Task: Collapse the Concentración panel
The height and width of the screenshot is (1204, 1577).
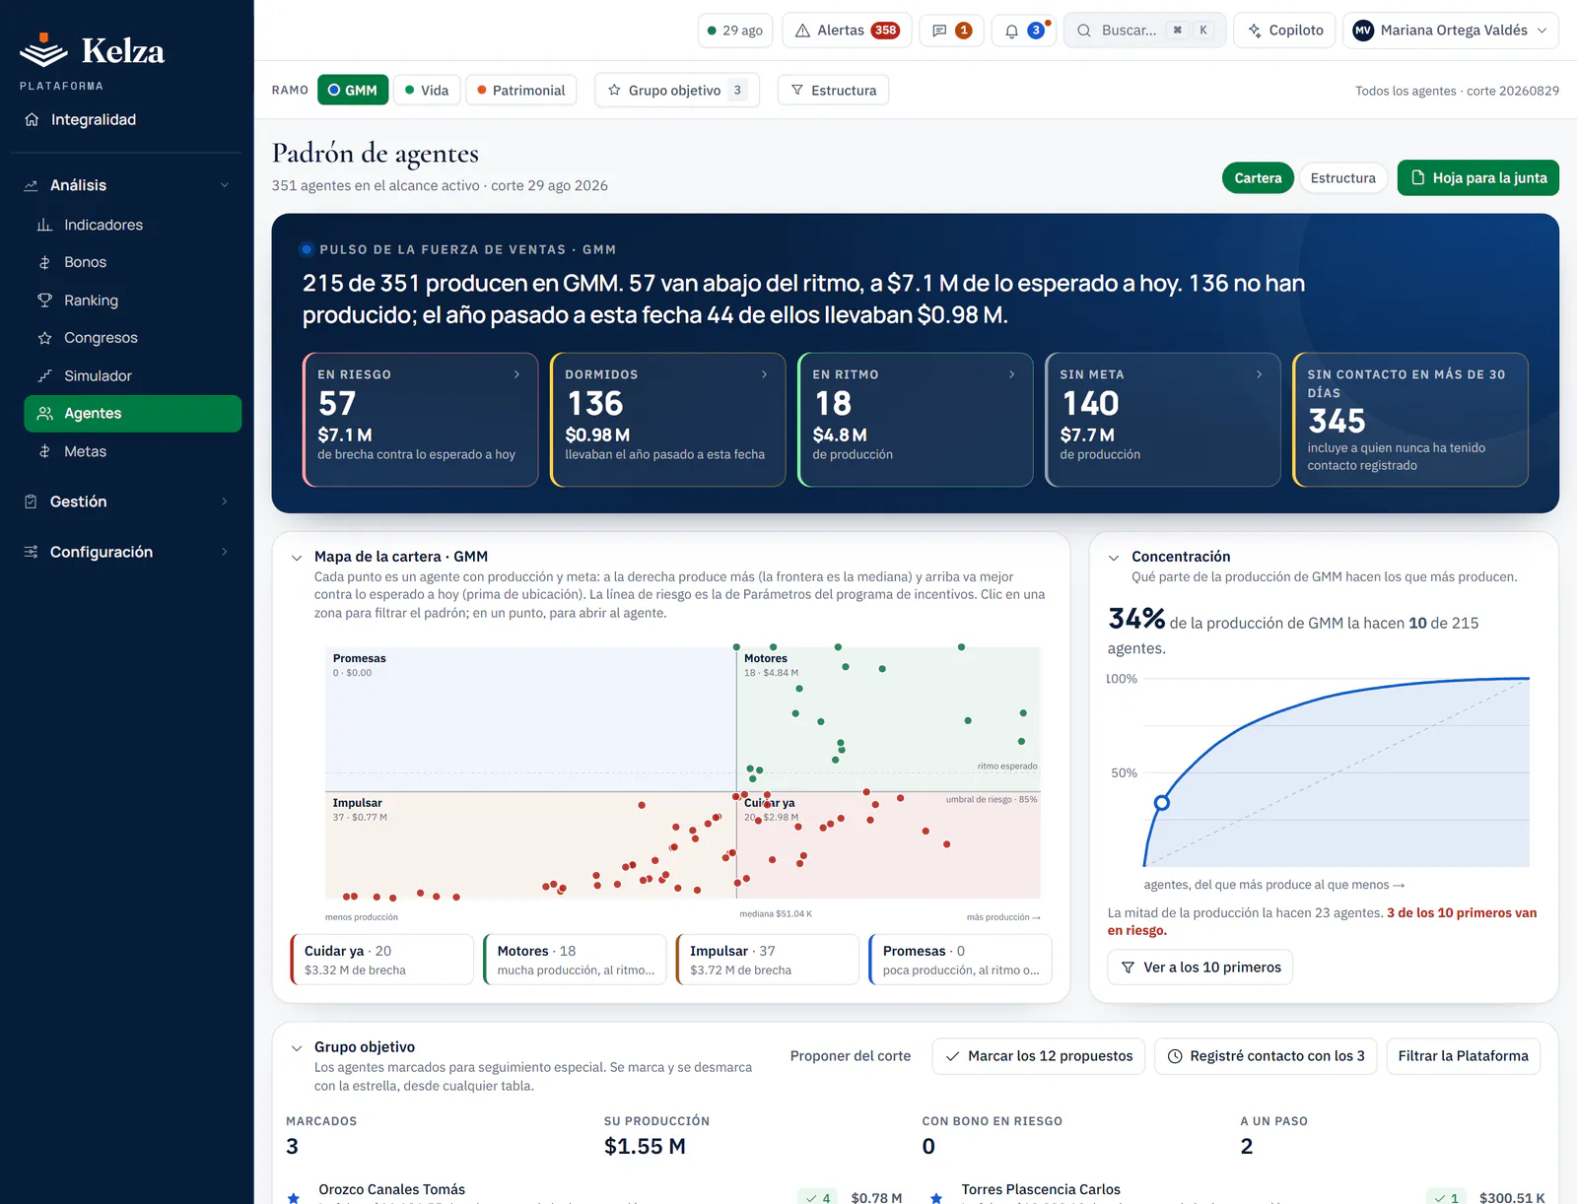Action: click(1114, 558)
